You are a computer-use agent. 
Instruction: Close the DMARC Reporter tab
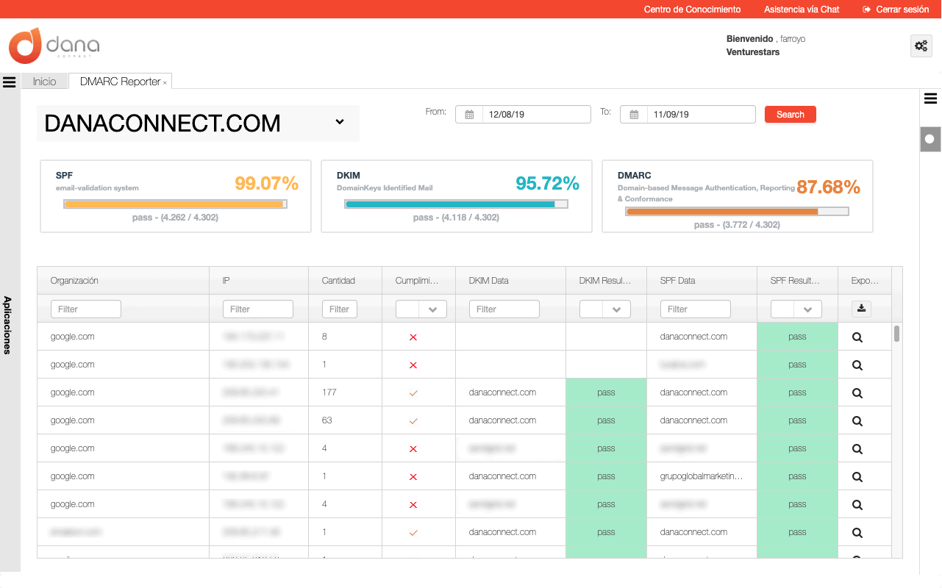[x=165, y=82]
